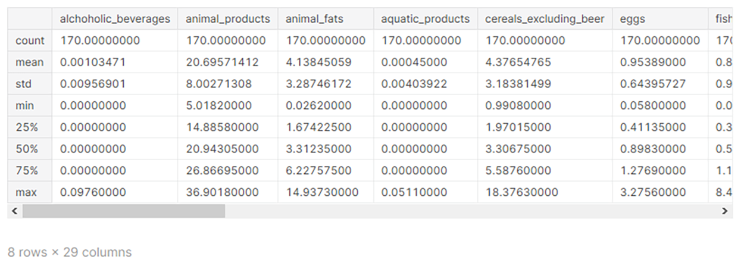744x272 pixels.
Task: Select the std row label
Action: click(x=24, y=84)
